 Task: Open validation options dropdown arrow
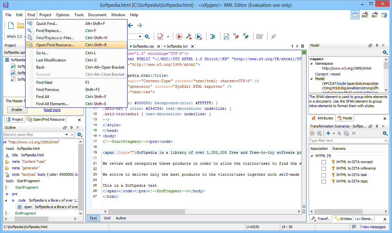[168, 37]
